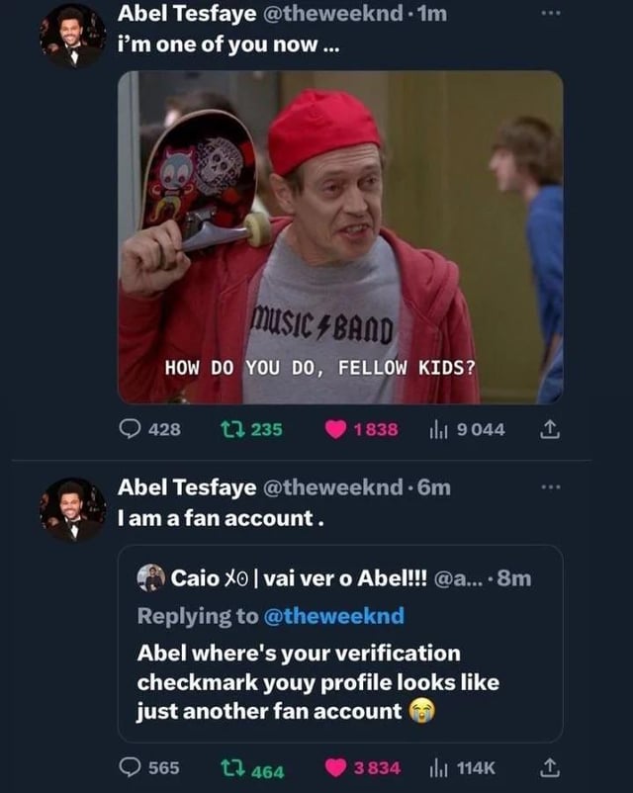
Task: Click Caio's avatar in the quoted tweet
Action: [150, 578]
